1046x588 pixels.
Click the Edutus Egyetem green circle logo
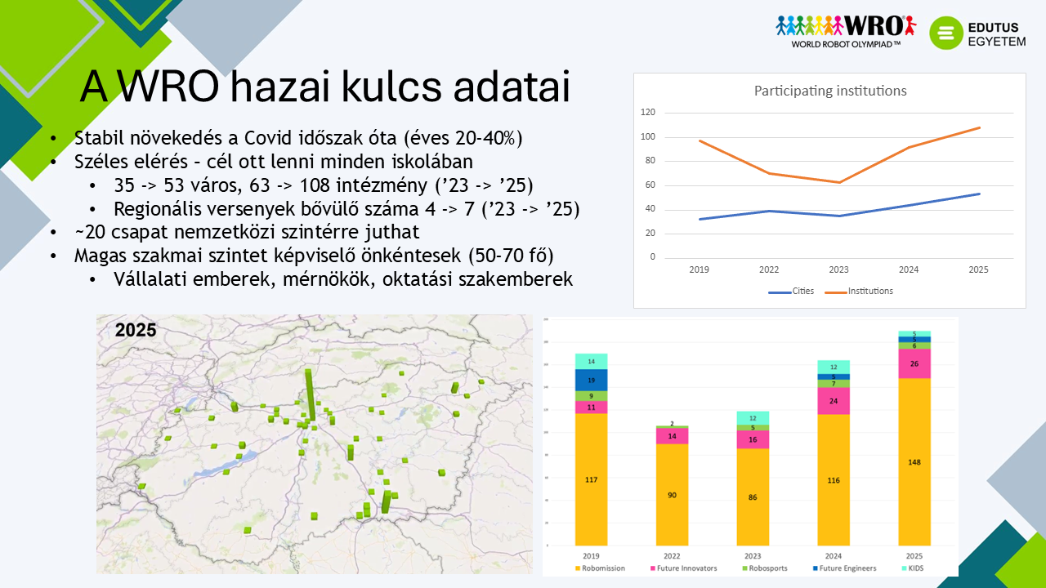pyautogui.click(x=946, y=33)
